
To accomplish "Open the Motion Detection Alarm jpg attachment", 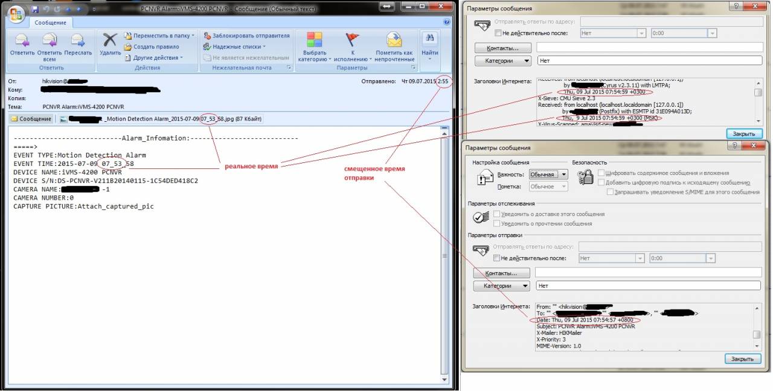I will (x=161, y=119).
